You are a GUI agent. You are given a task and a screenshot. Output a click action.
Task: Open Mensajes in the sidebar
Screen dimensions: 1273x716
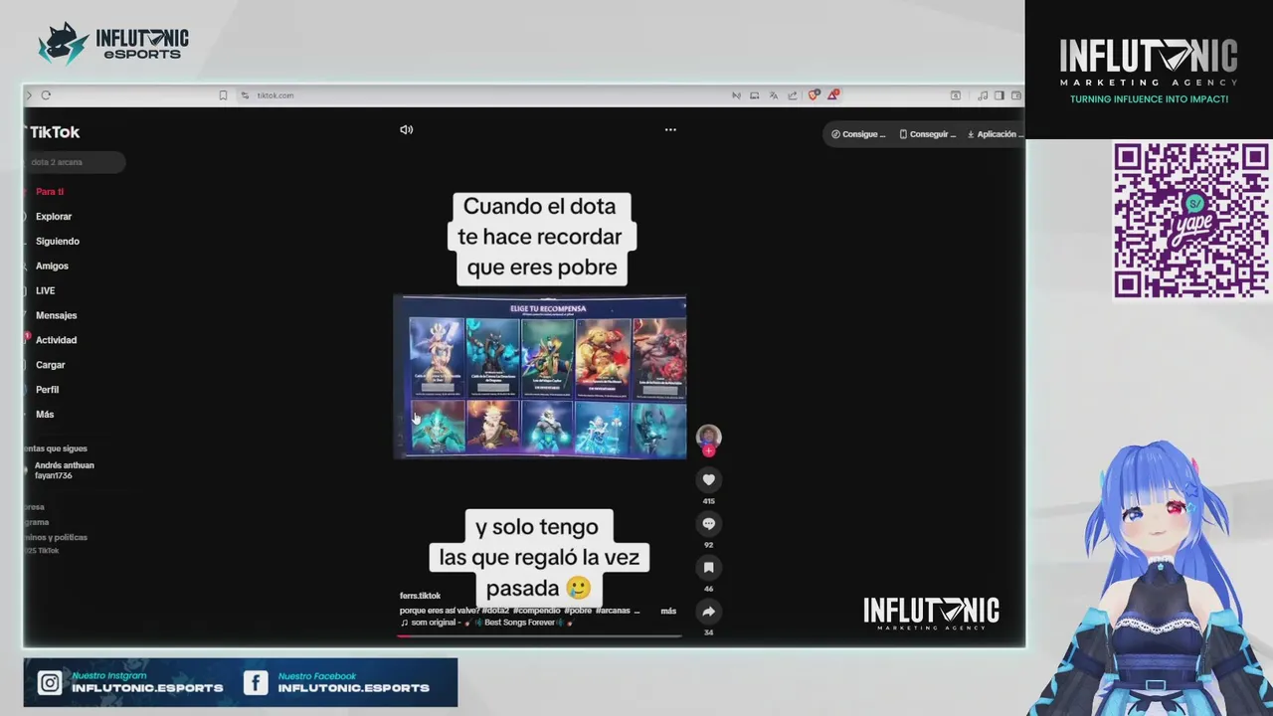56,315
